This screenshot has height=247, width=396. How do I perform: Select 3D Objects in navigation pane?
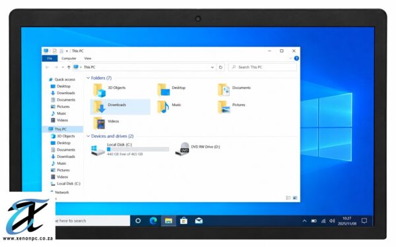tap(63, 136)
